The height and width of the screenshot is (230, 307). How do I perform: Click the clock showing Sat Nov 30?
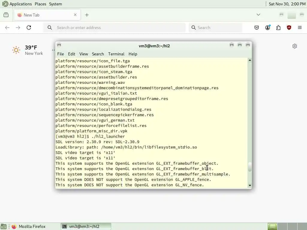point(287,4)
